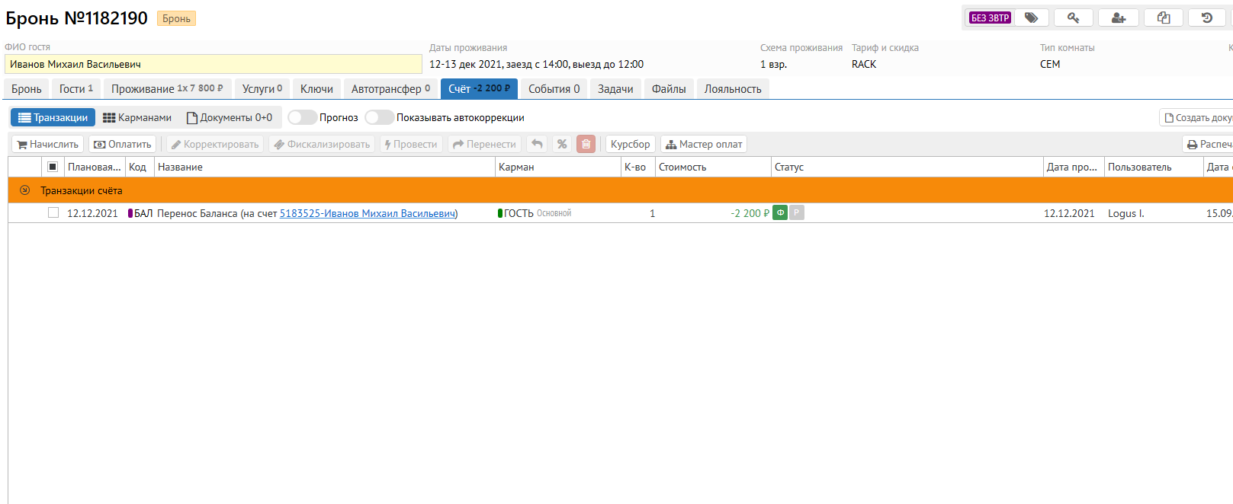Viewport: 1233px width, 504px height.
Task: Toggle the Прогноз switch
Action: click(302, 117)
